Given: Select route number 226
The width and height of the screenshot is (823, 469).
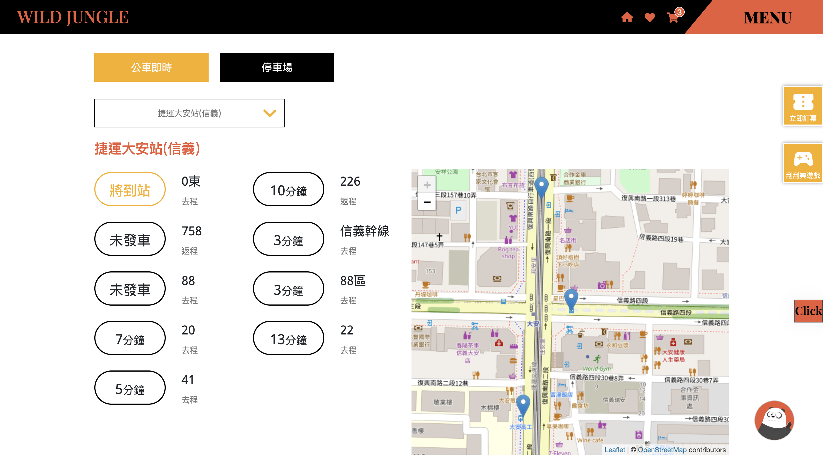Looking at the screenshot, I should (x=350, y=182).
